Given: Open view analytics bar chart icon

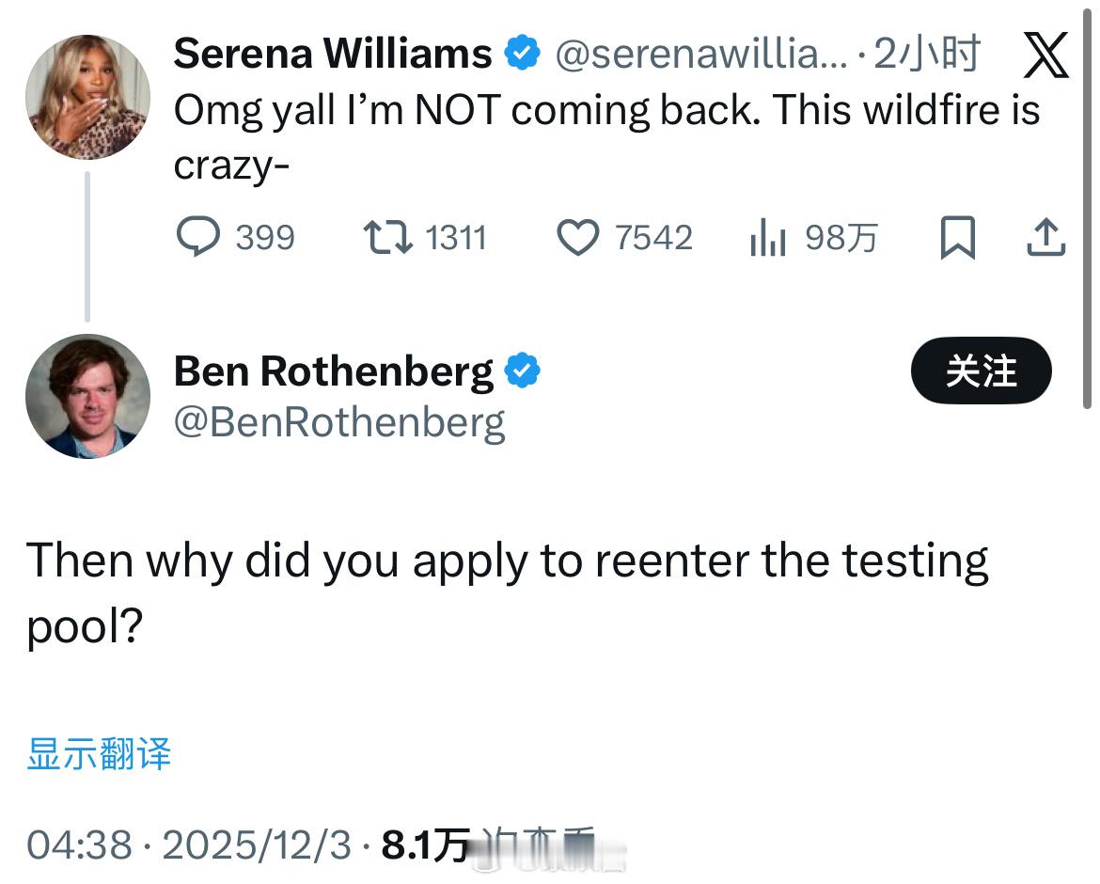Looking at the screenshot, I should pyautogui.click(x=767, y=238).
